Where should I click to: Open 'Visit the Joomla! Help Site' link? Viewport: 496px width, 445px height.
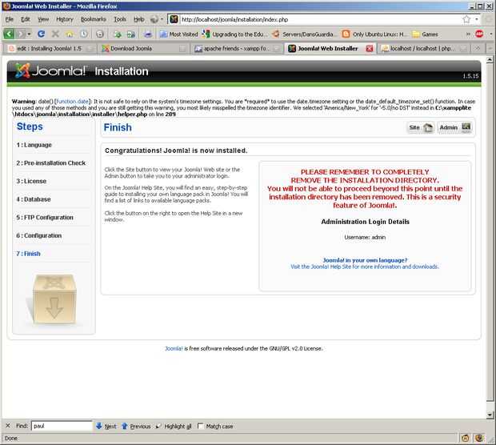365,267
